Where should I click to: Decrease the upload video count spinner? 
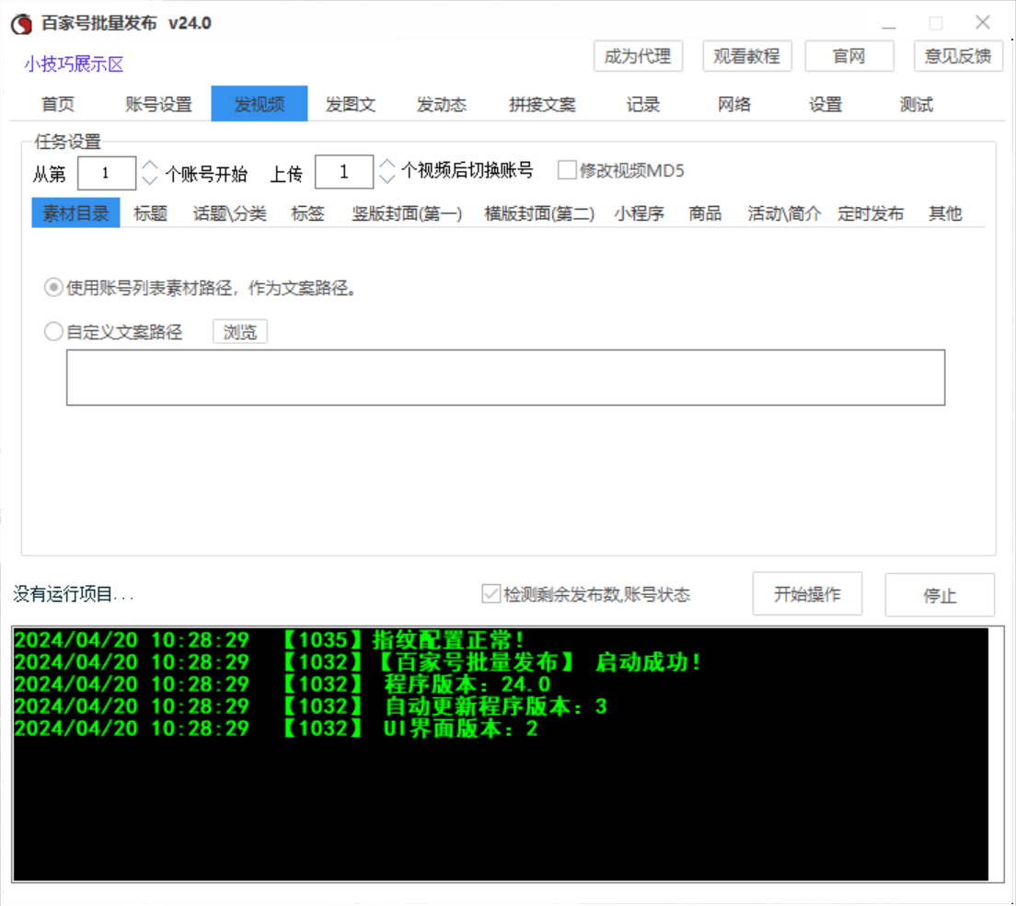click(387, 178)
